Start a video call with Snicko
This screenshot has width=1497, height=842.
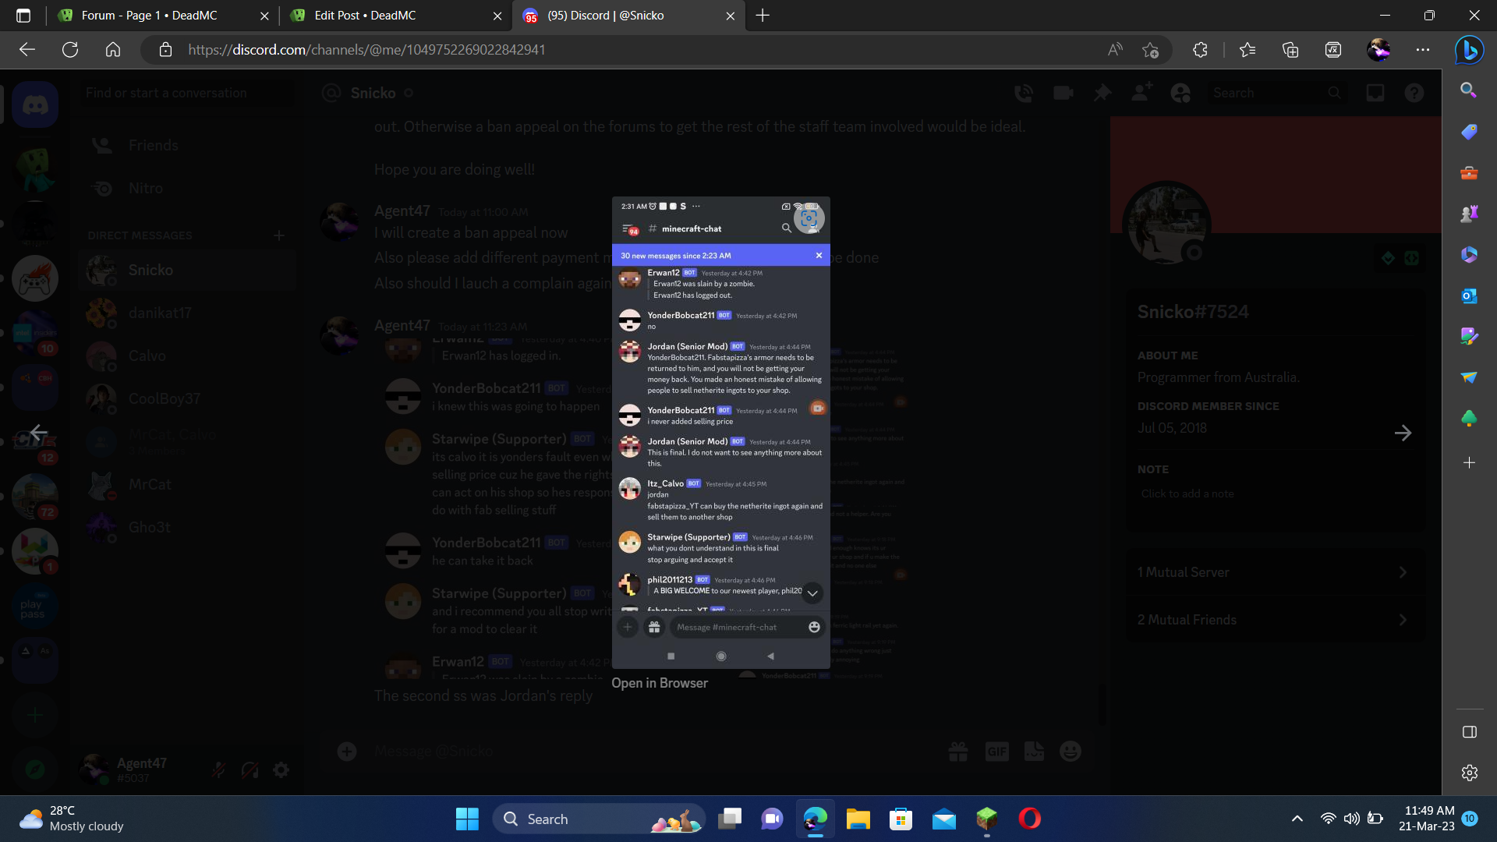pyautogui.click(x=1063, y=94)
